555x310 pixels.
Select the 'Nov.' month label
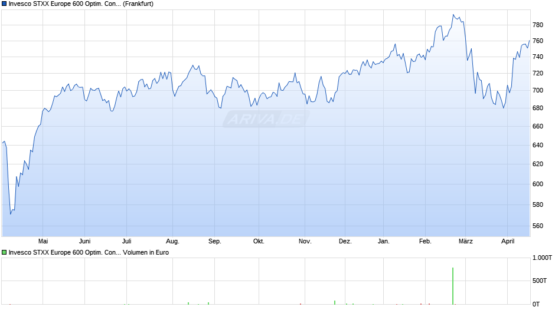point(305,241)
